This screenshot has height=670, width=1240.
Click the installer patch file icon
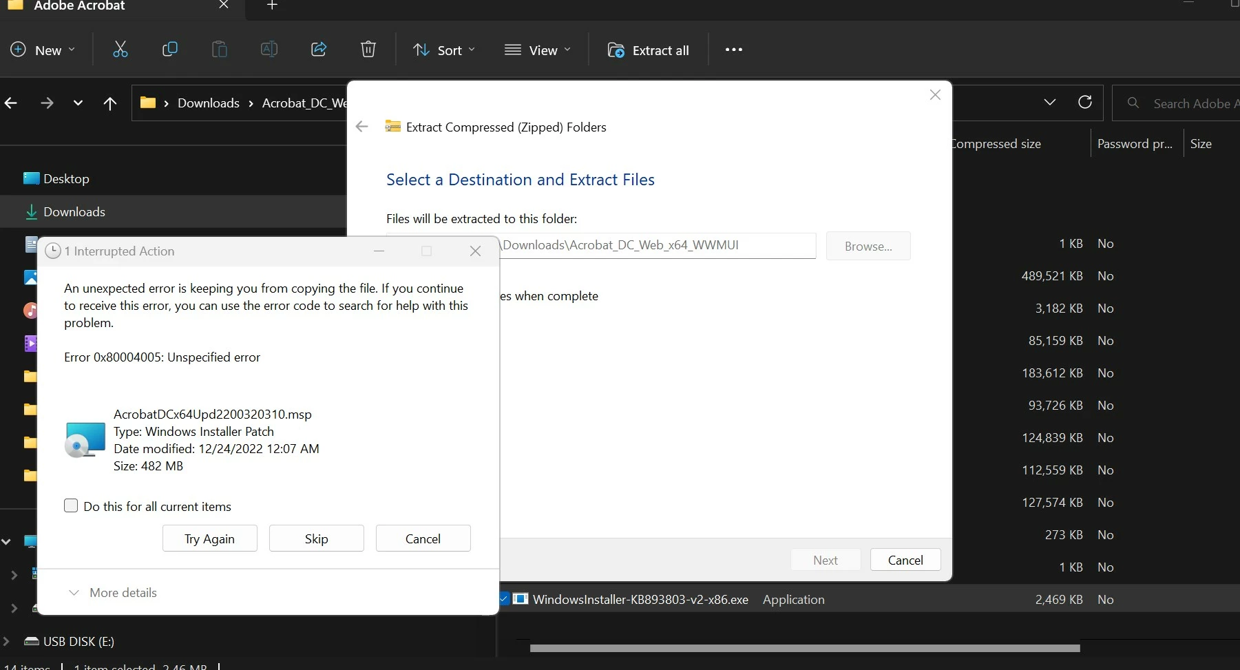point(85,440)
